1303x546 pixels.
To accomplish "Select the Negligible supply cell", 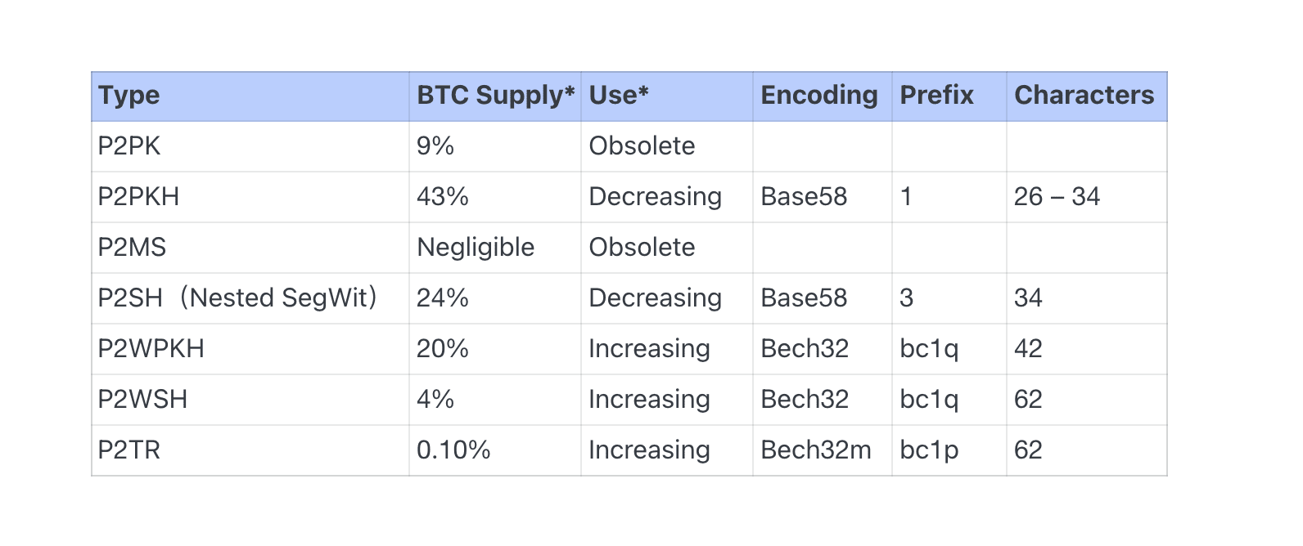I will [476, 248].
